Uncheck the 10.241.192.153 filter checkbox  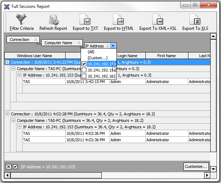pos(84,64)
